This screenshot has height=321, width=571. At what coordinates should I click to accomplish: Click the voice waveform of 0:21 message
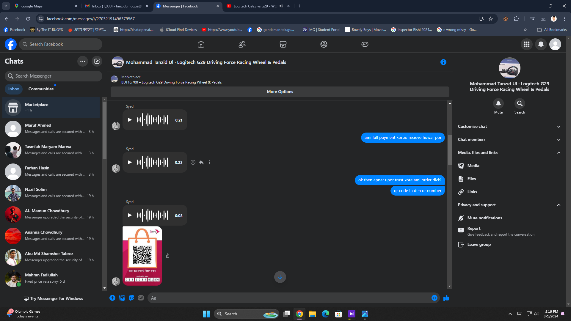(x=153, y=120)
